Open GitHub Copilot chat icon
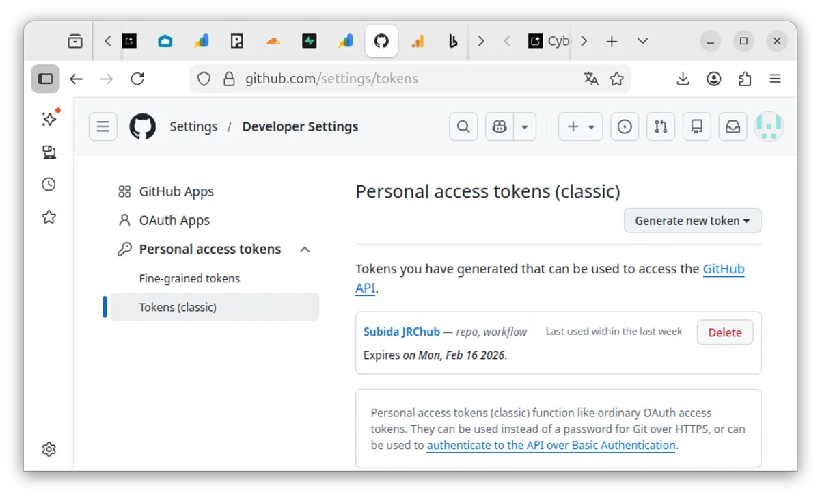The image size is (820, 497). 500,126
